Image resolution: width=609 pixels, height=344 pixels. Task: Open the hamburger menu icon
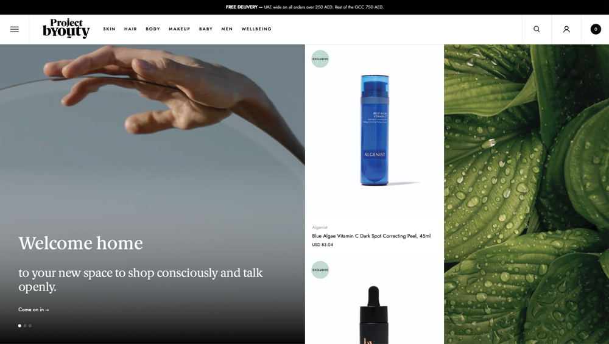pyautogui.click(x=15, y=29)
